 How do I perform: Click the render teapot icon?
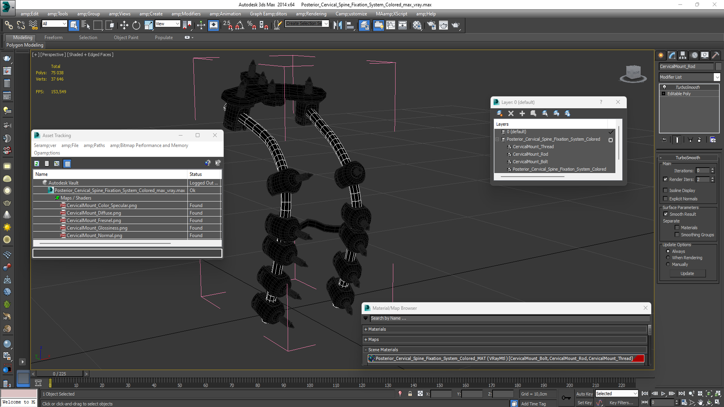(456, 25)
